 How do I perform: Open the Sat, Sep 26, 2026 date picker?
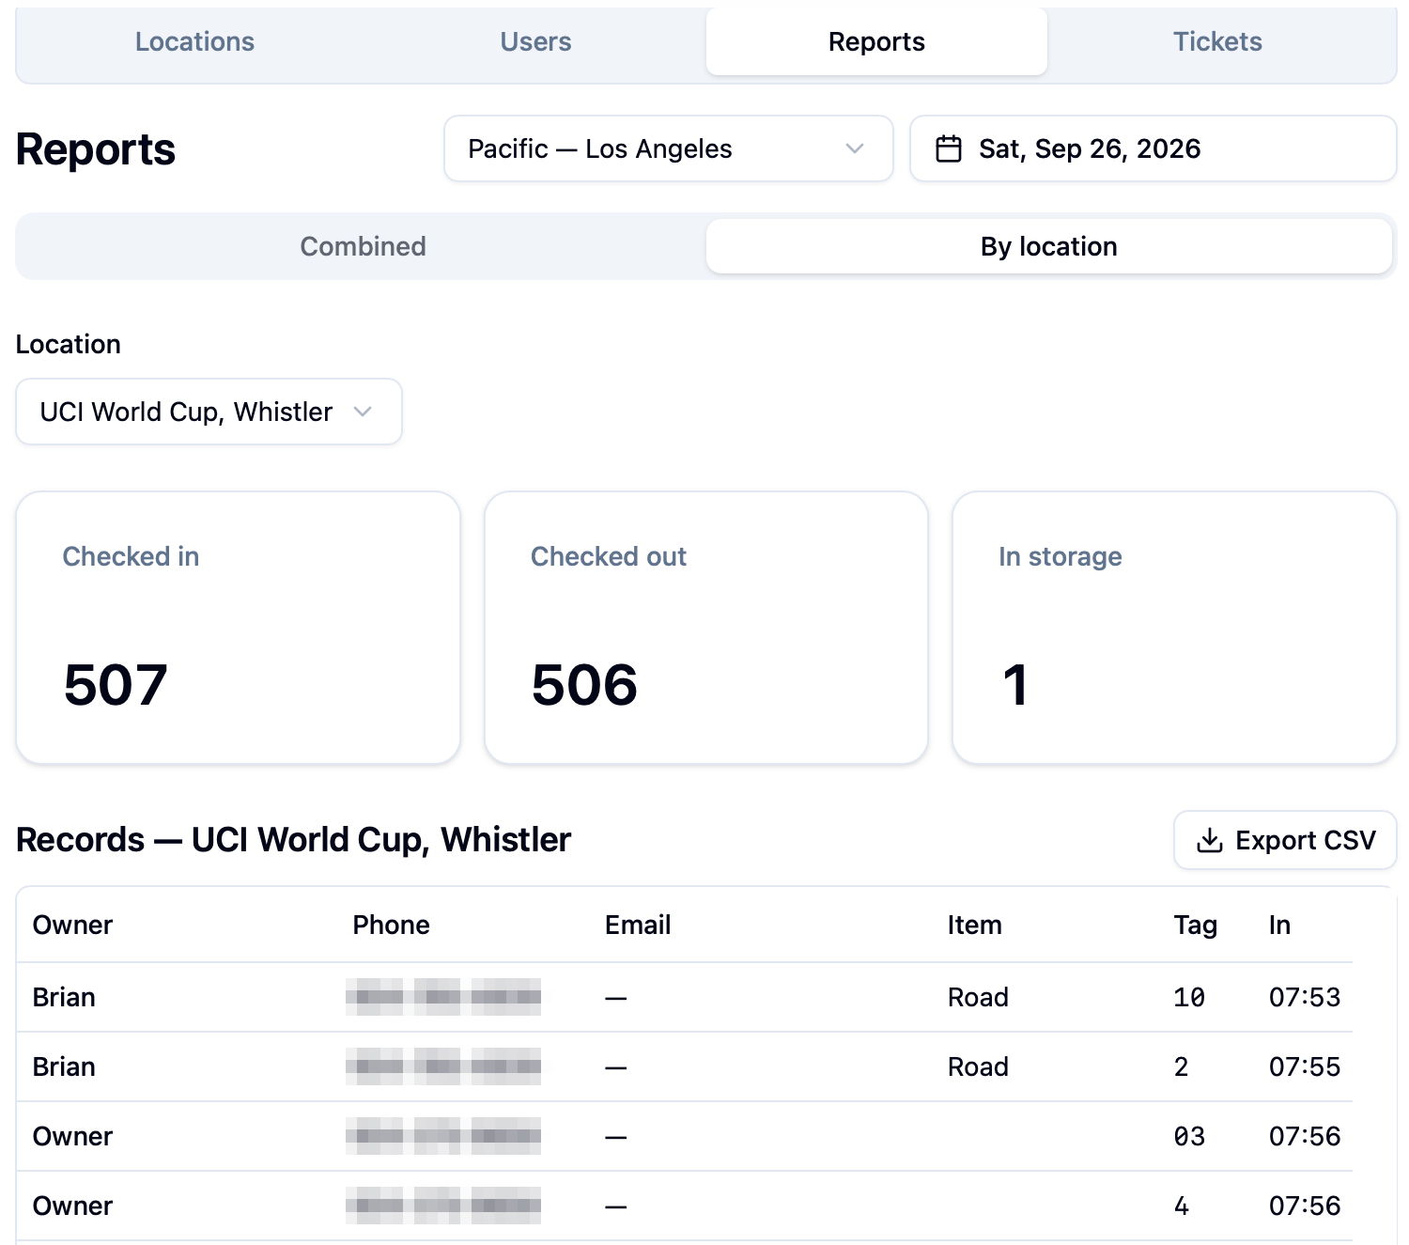point(1153,148)
